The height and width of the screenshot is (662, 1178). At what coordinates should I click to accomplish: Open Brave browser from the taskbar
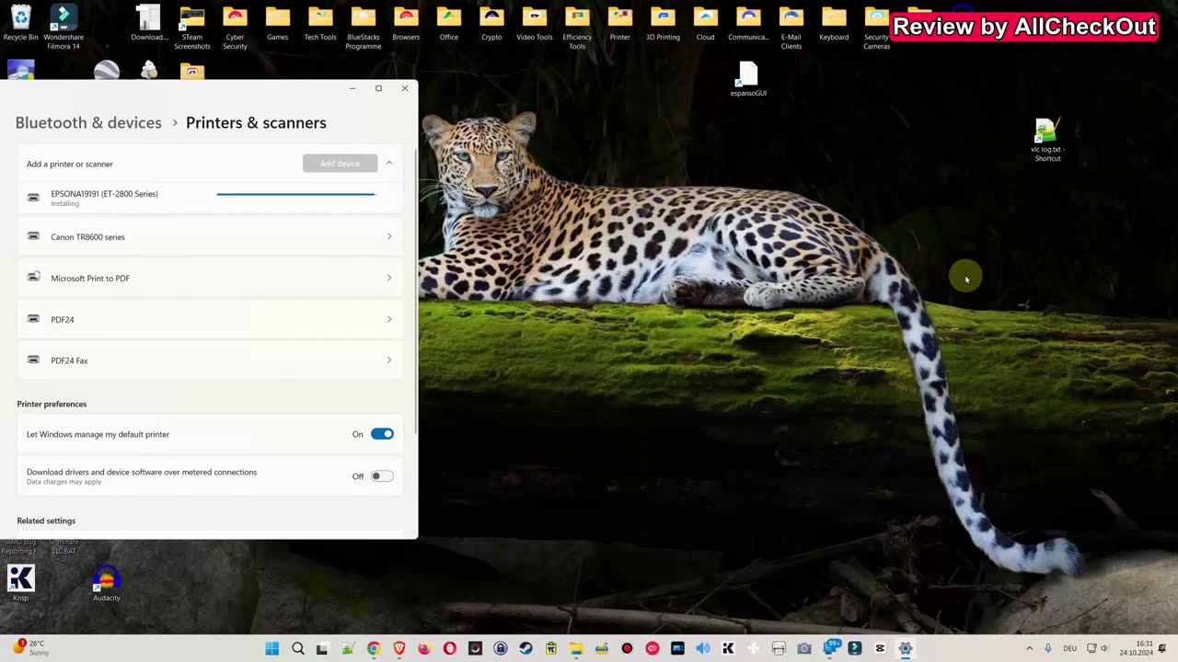coord(399,648)
